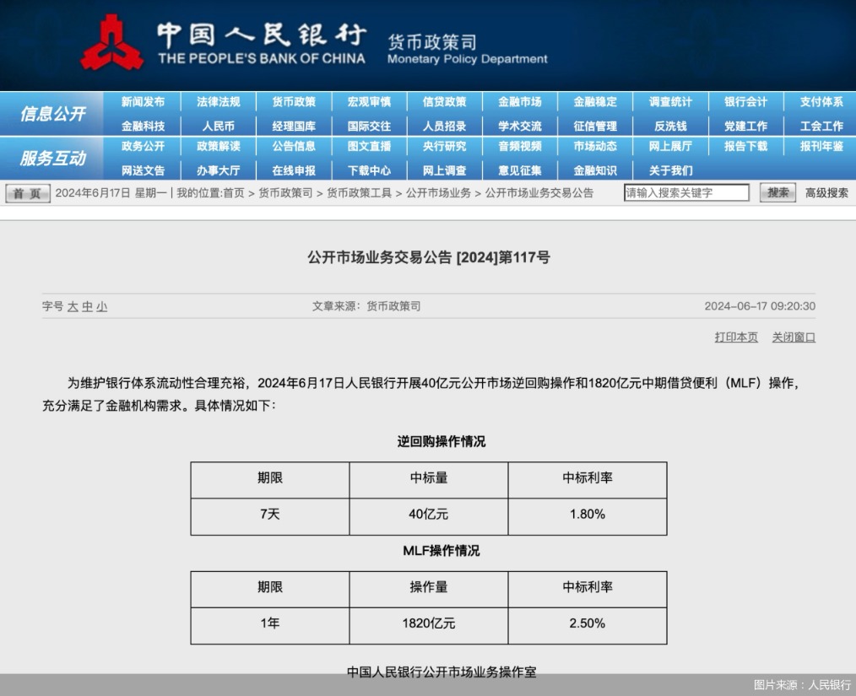The width and height of the screenshot is (856, 696).
Task: Open 意见征集 nav item
Action: 520,170
